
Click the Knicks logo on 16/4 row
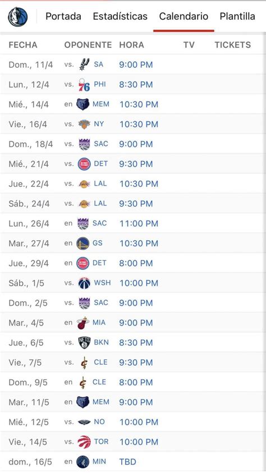coord(84,124)
